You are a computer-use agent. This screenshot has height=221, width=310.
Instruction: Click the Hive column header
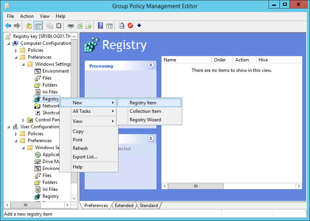tap(263, 60)
